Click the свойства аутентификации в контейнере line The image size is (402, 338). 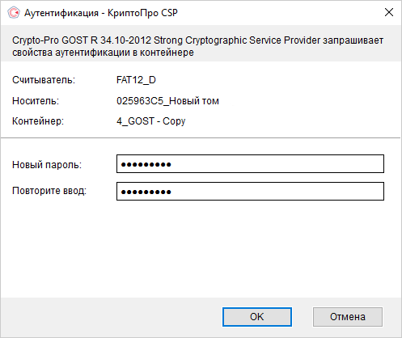coord(103,53)
